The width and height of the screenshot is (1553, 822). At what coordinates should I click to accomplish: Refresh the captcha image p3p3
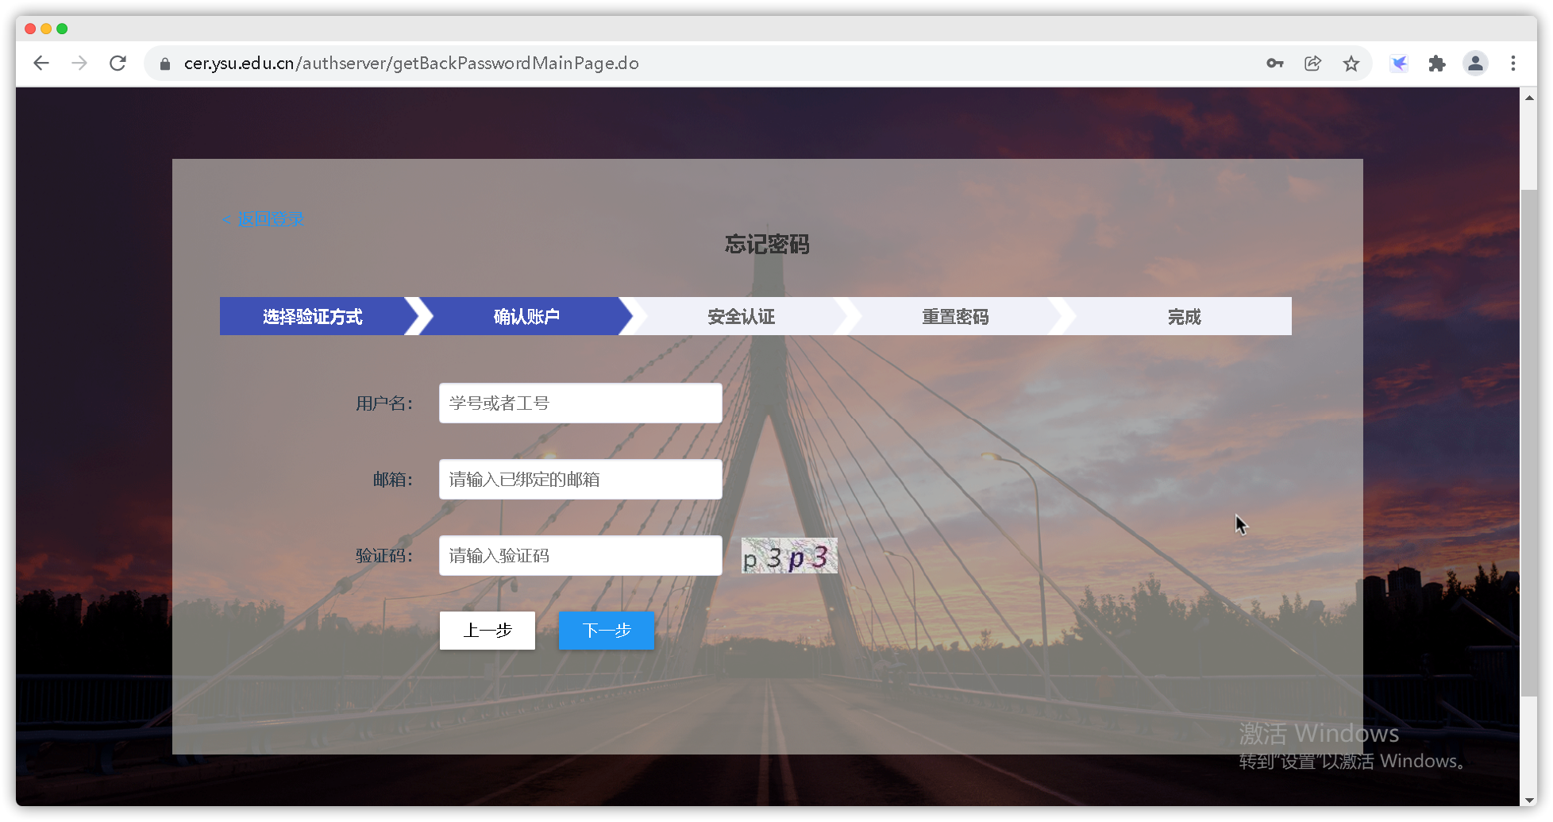tap(788, 556)
